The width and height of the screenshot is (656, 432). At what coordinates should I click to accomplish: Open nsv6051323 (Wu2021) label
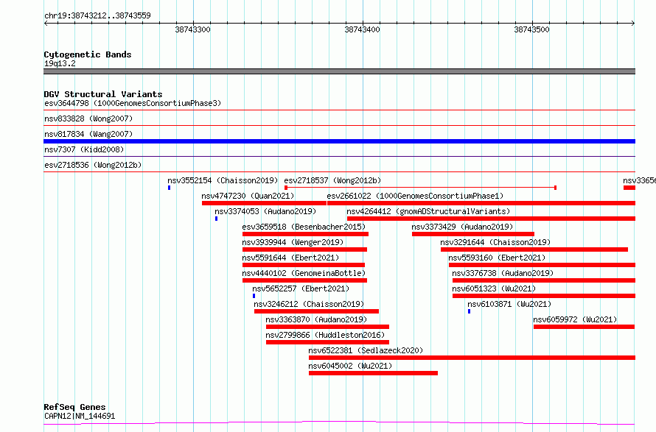[x=494, y=288]
